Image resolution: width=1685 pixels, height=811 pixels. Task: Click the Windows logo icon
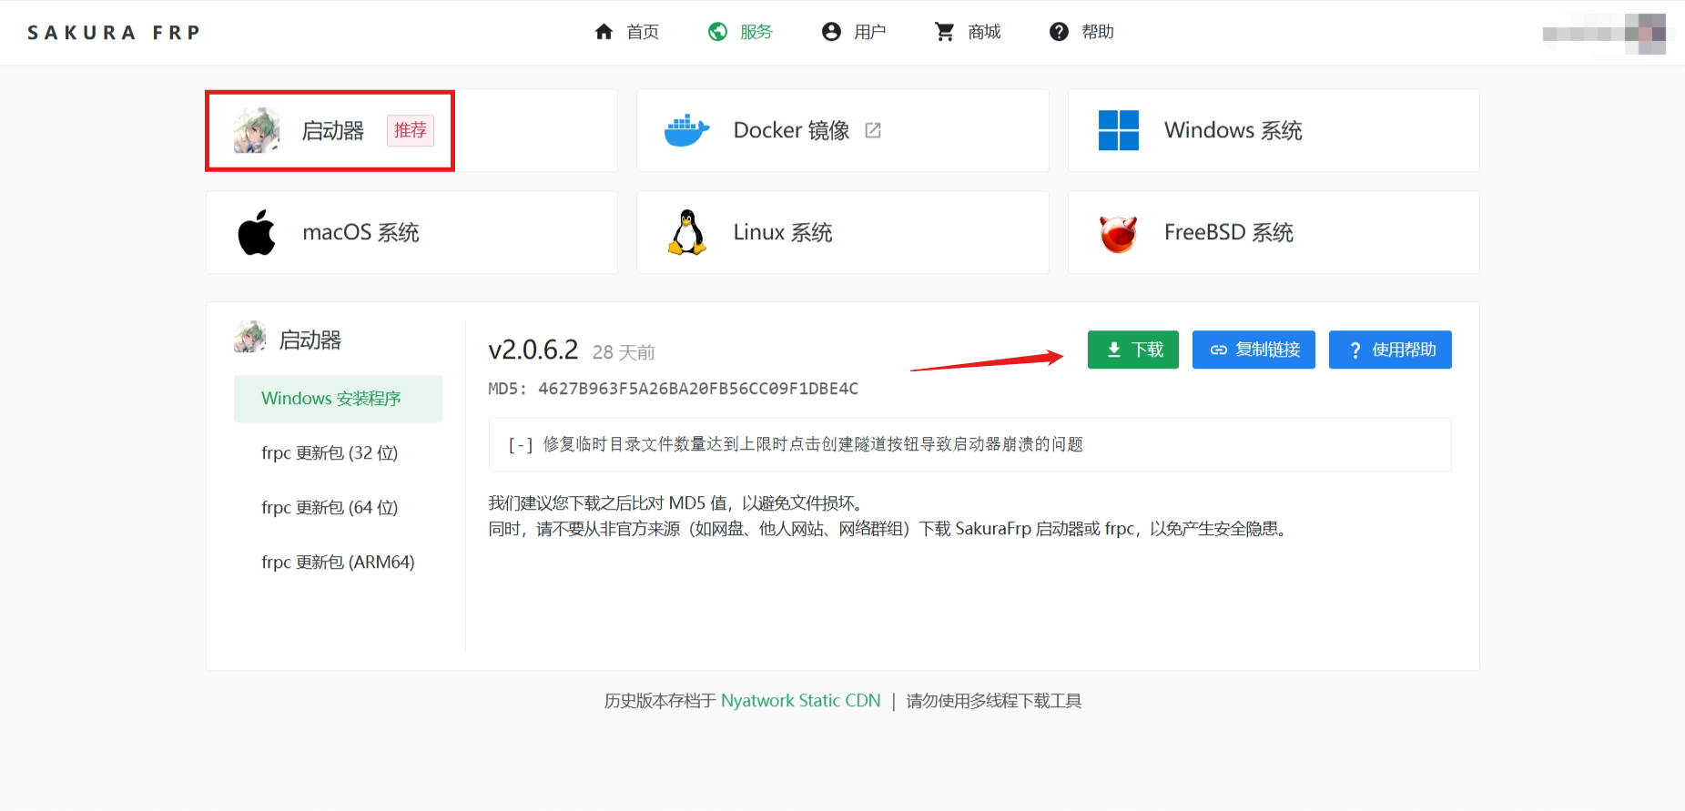[x=1118, y=130]
